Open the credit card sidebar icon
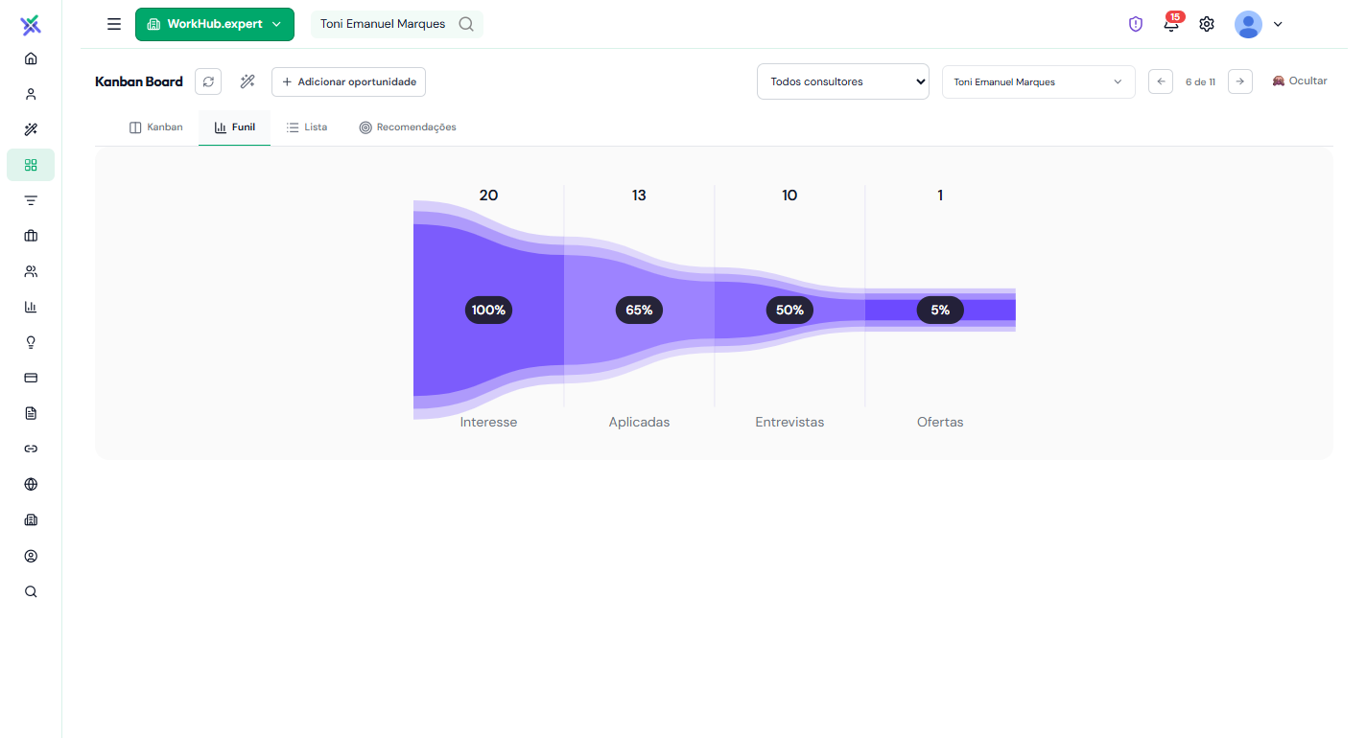The height and width of the screenshot is (738, 1366). click(x=31, y=378)
